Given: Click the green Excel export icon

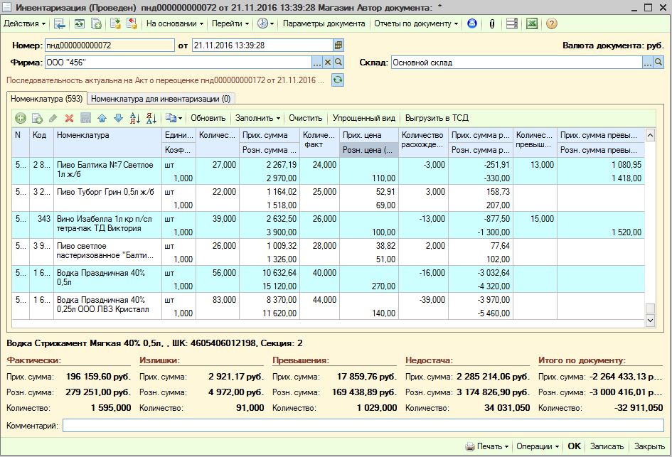Looking at the screenshot, I should (x=532, y=23).
